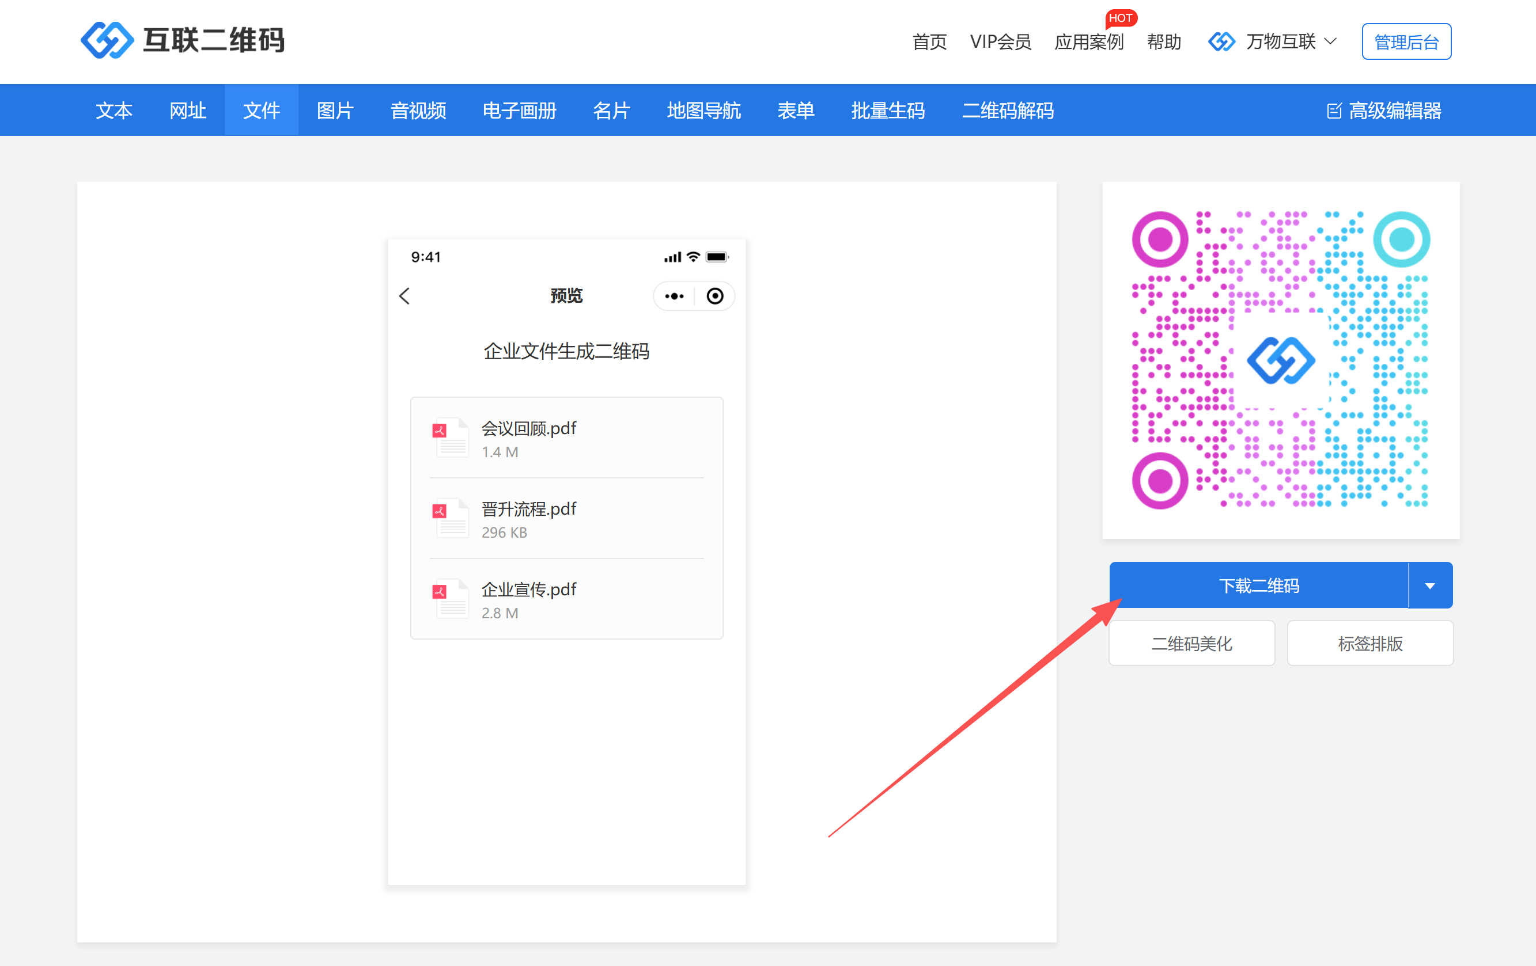Click the three-dots menu in preview header

point(674,296)
